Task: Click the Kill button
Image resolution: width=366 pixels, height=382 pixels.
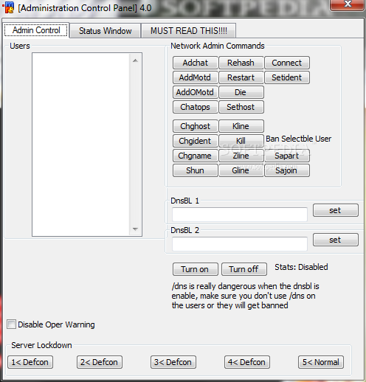Action: coord(241,141)
